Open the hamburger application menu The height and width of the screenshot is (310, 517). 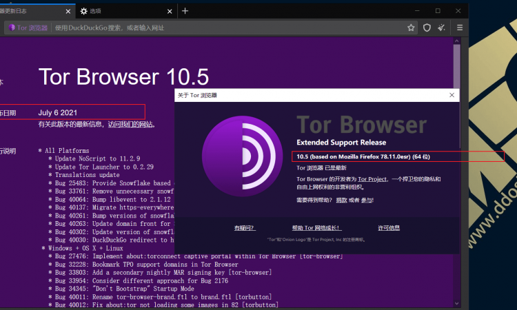460,28
